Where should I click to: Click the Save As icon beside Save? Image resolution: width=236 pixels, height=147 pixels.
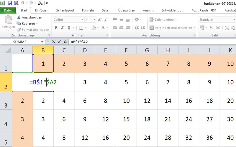click(x=16, y=3)
